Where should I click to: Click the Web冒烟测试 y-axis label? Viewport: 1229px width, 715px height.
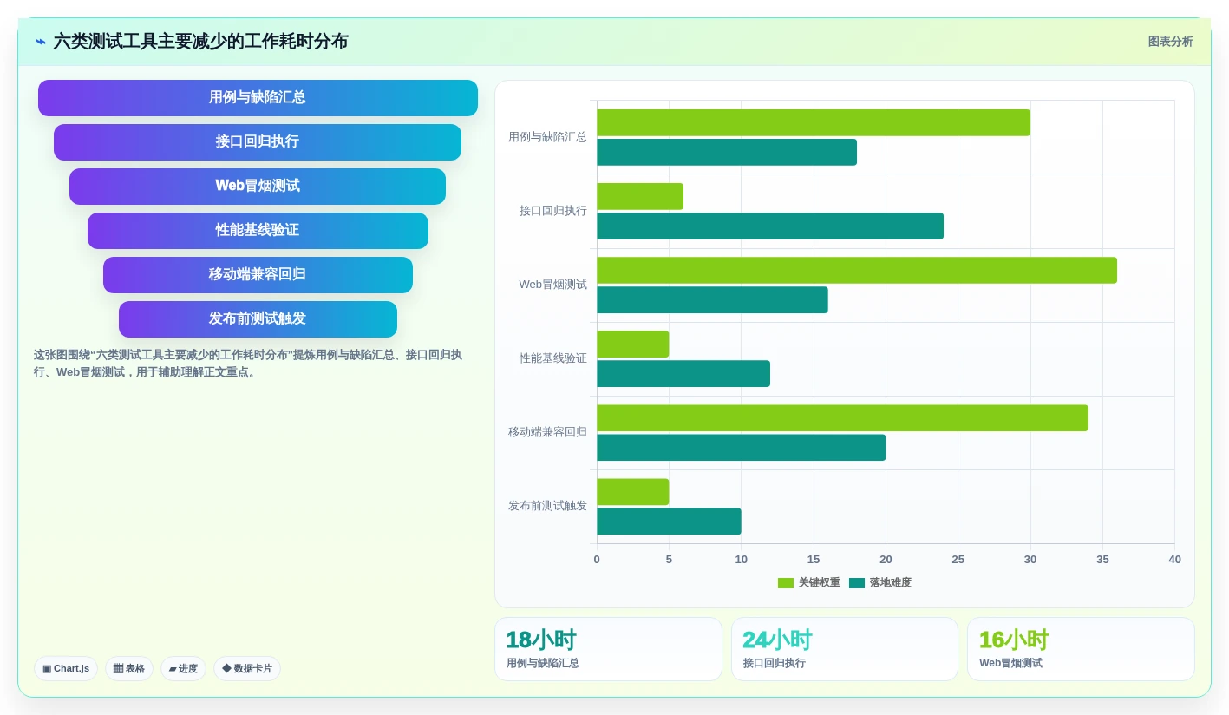pos(553,285)
